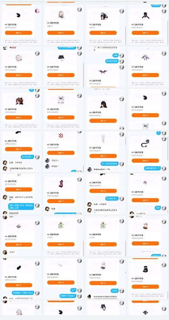Select the large two-line blue chat bubble
This screenshot has width=169, height=320.
click(x=21, y=206)
